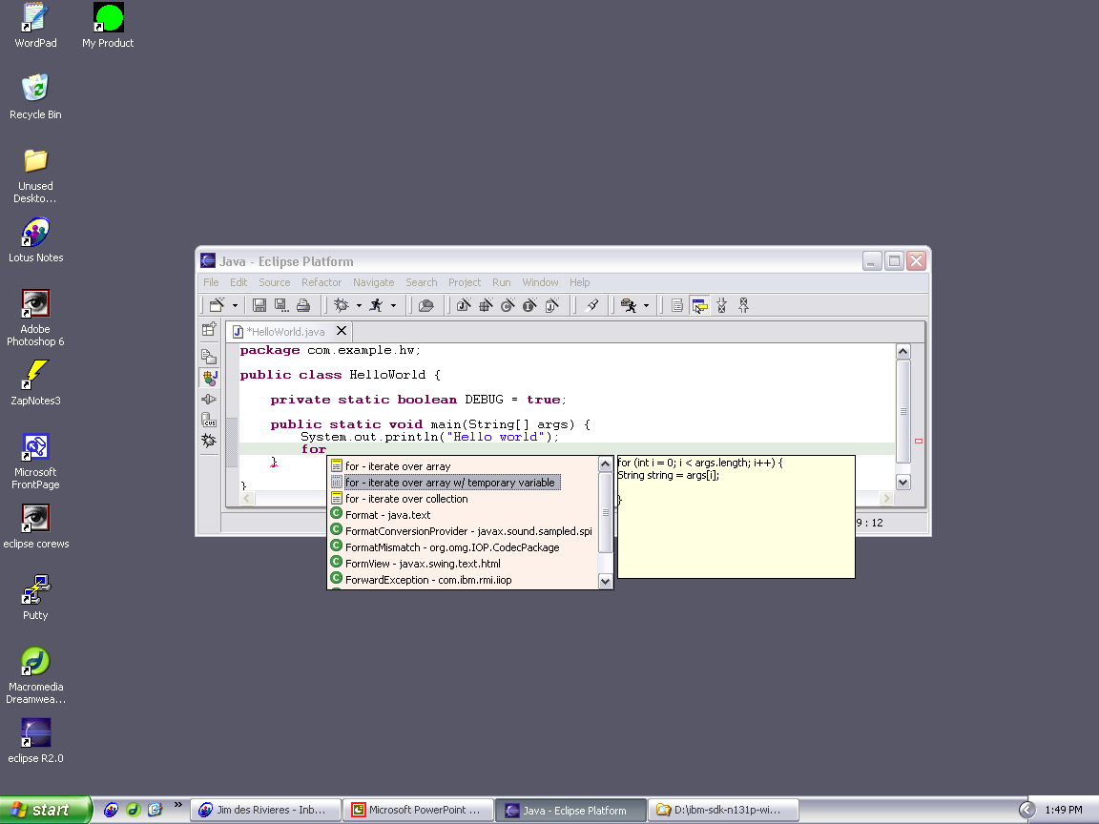Click the Create Java Class icon
Image resolution: width=1099 pixels, height=824 pixels.
click(507, 305)
